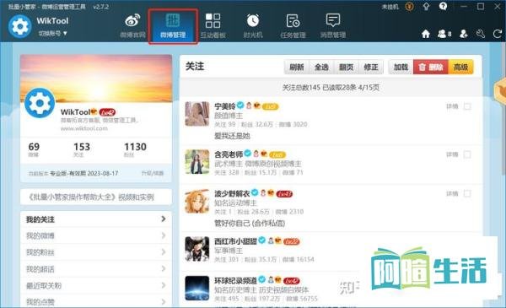Click the 69 微博 count
The height and width of the screenshot is (308, 506).
[34, 149]
